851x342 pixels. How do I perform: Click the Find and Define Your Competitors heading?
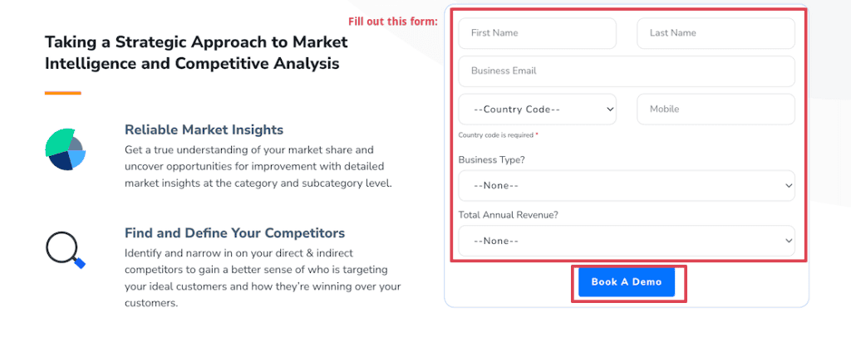[x=234, y=232]
